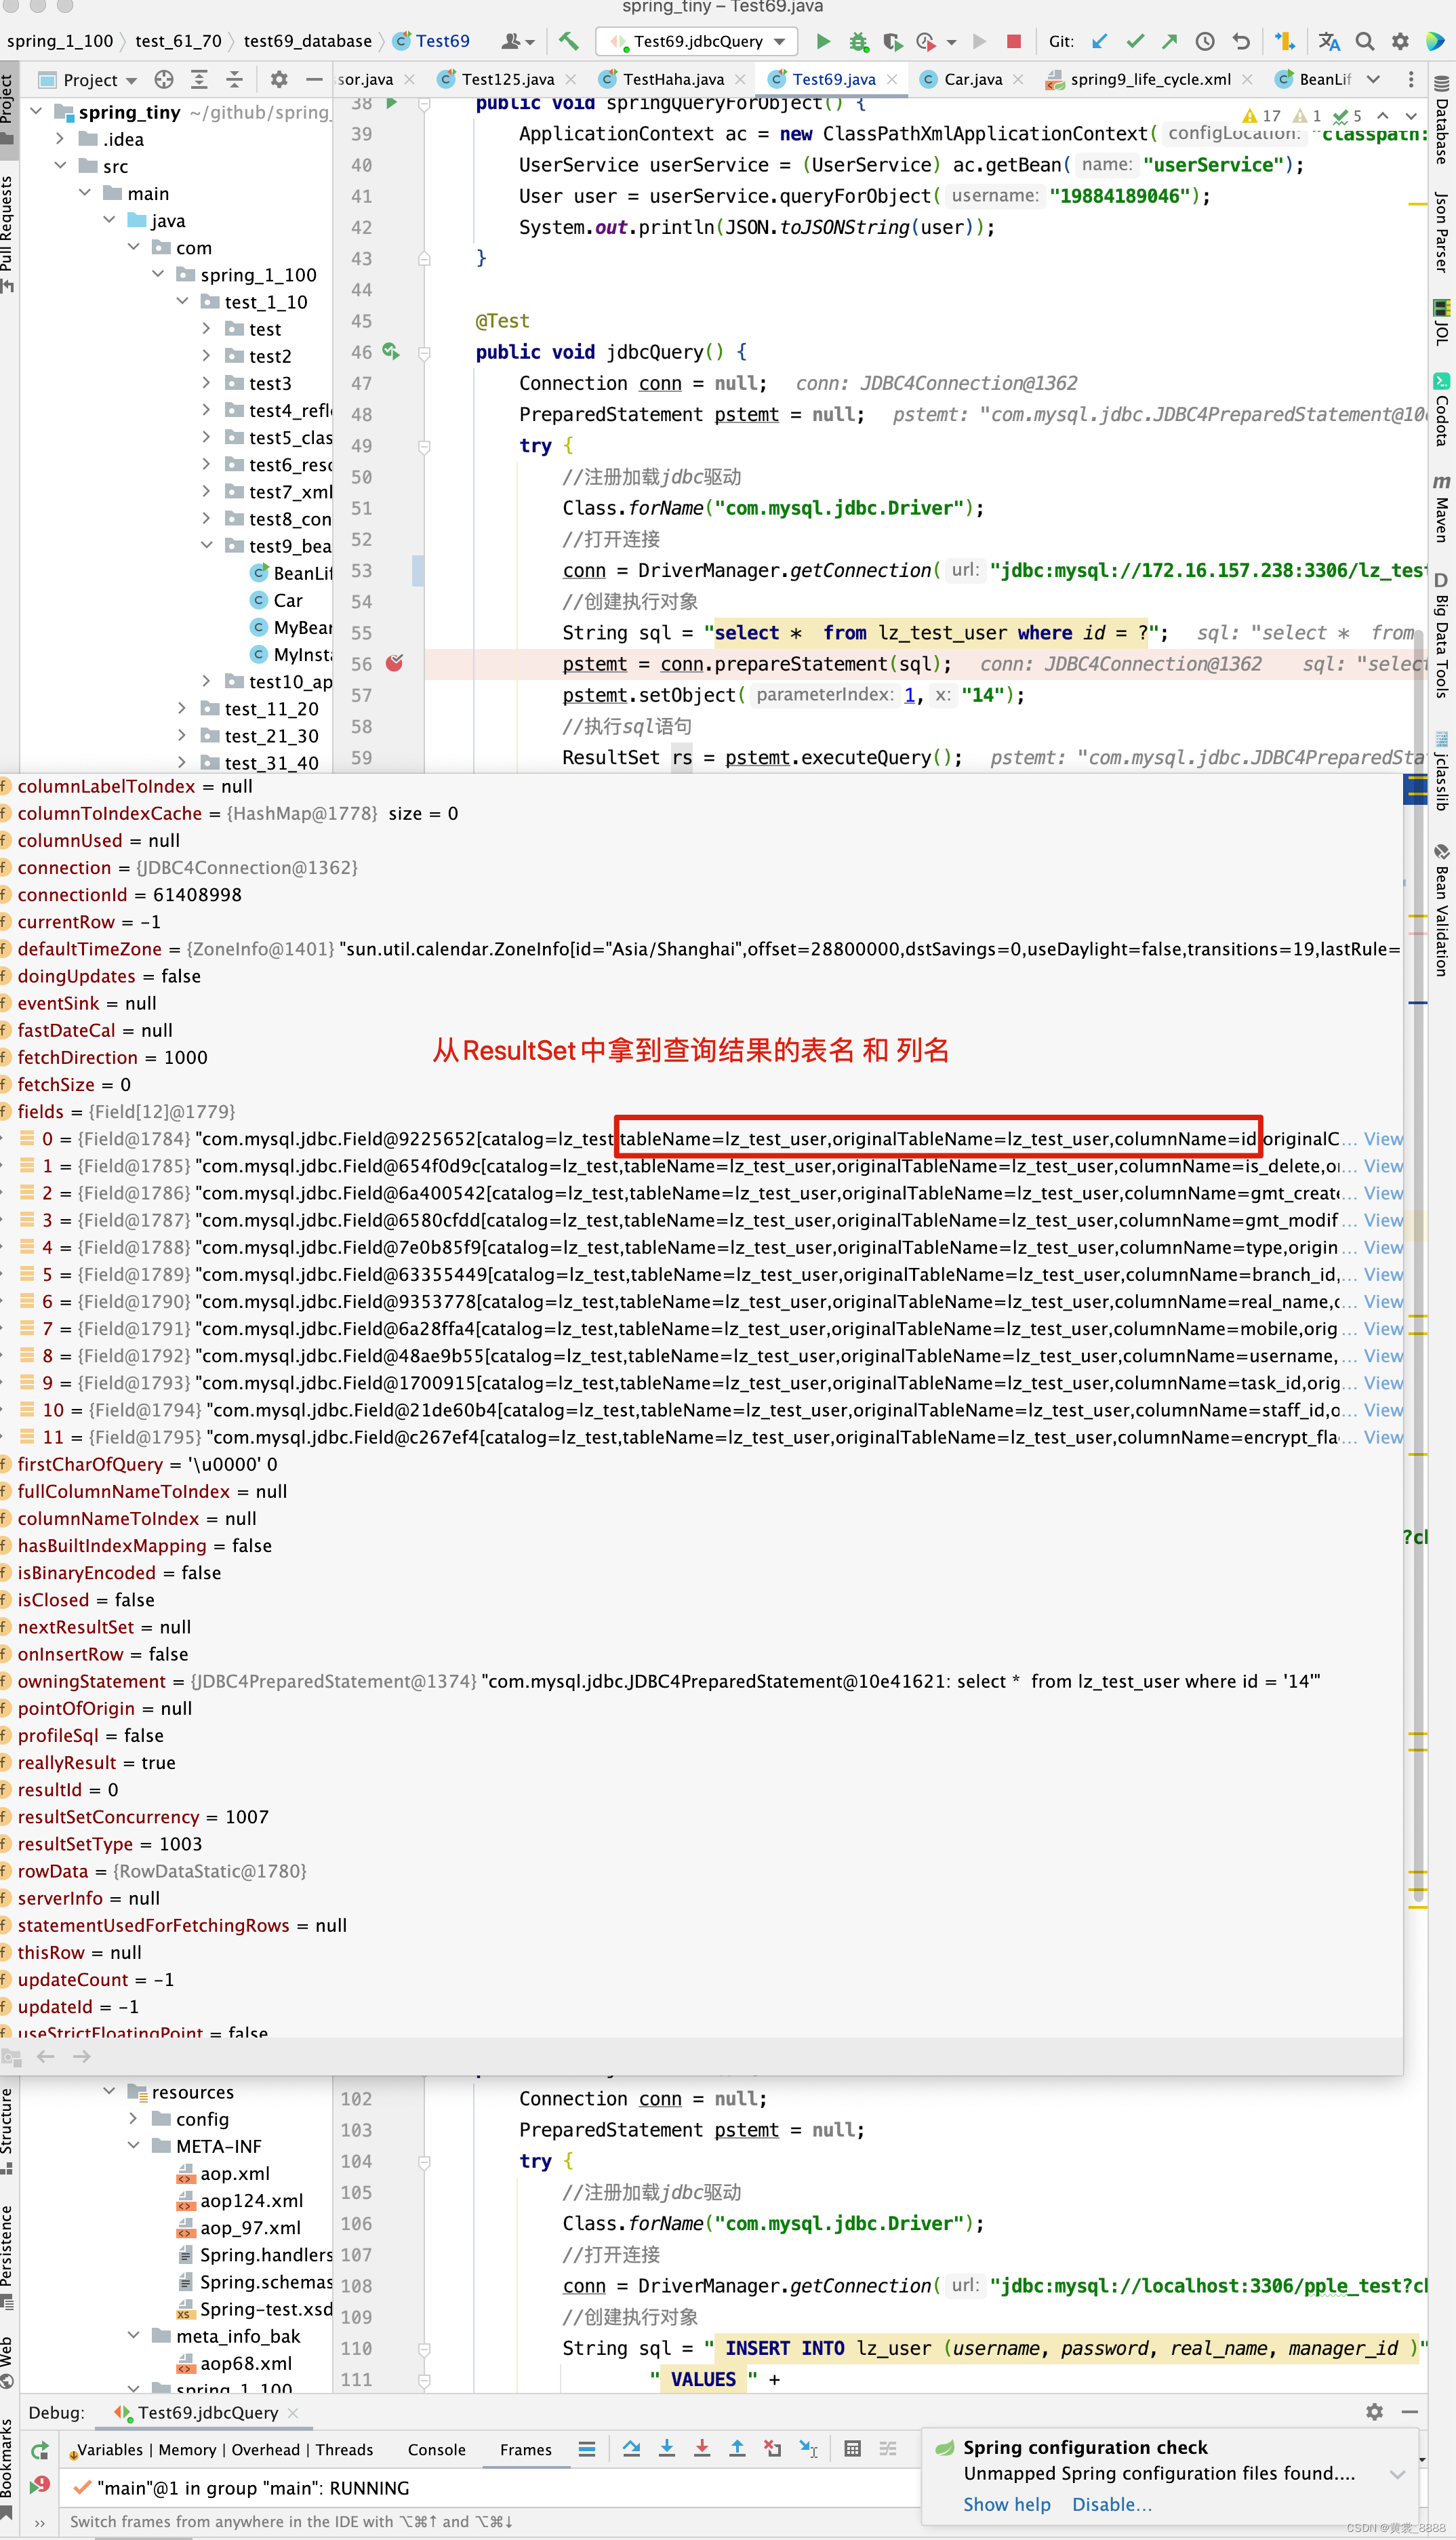
Task: Click Git update project arrow icon
Action: (1100, 41)
